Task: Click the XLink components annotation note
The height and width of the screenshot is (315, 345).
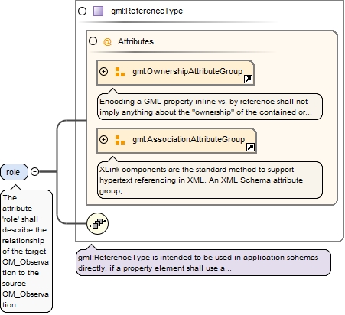Action: tap(210, 180)
